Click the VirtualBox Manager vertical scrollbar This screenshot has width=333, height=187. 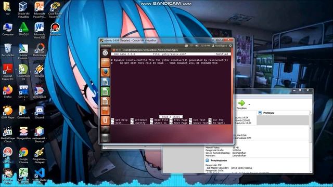point(311,141)
